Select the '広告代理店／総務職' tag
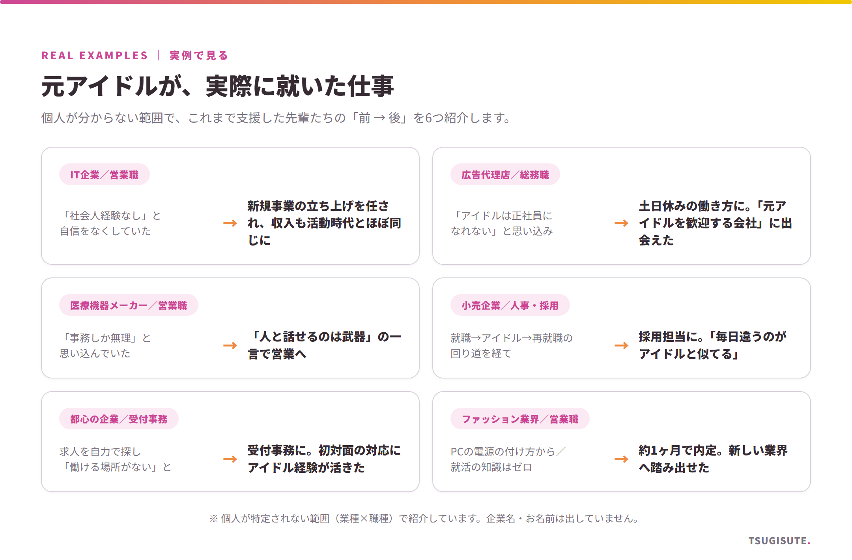The image size is (852, 560). pos(505,174)
